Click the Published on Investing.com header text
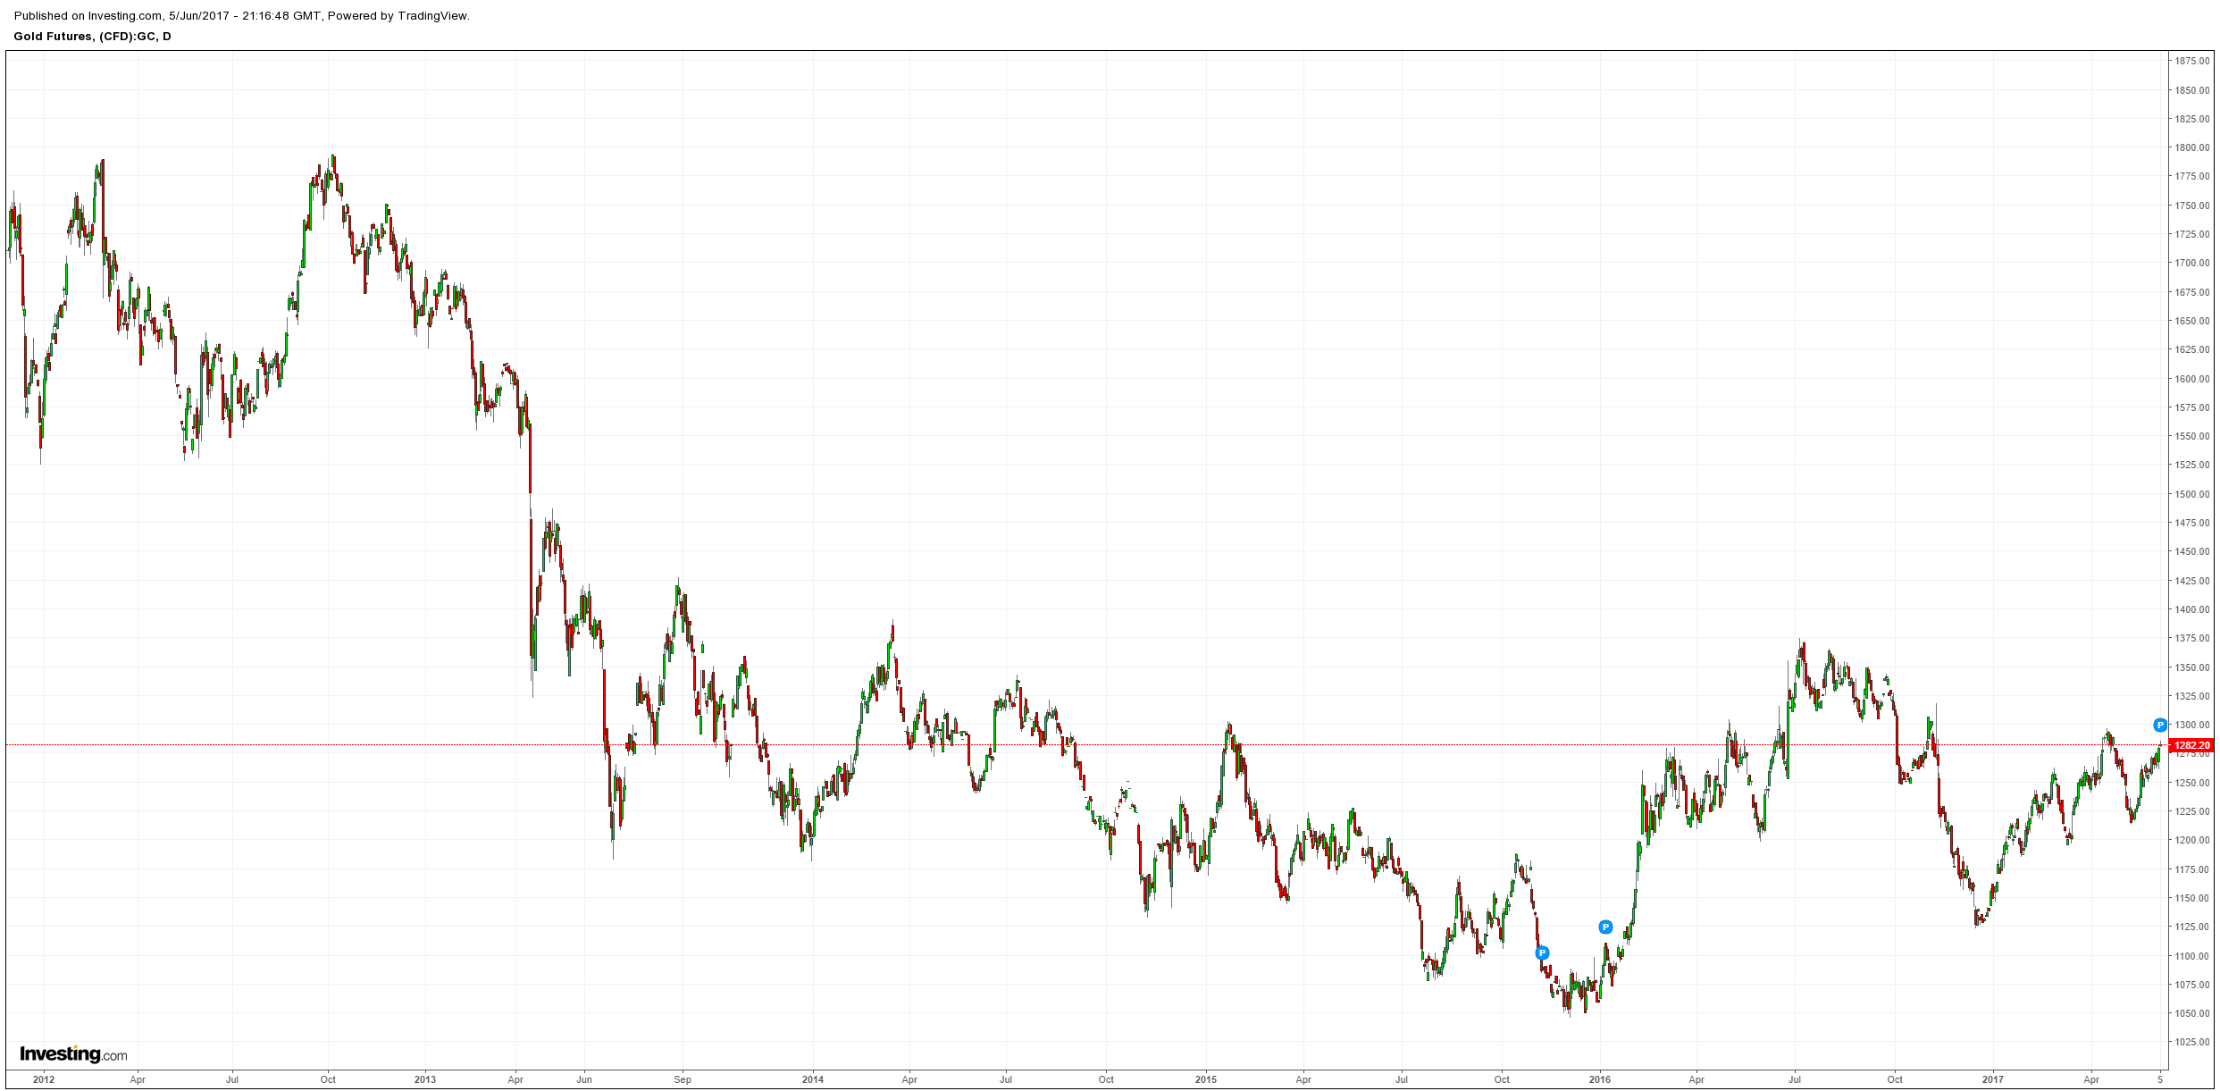 pyautogui.click(x=241, y=15)
